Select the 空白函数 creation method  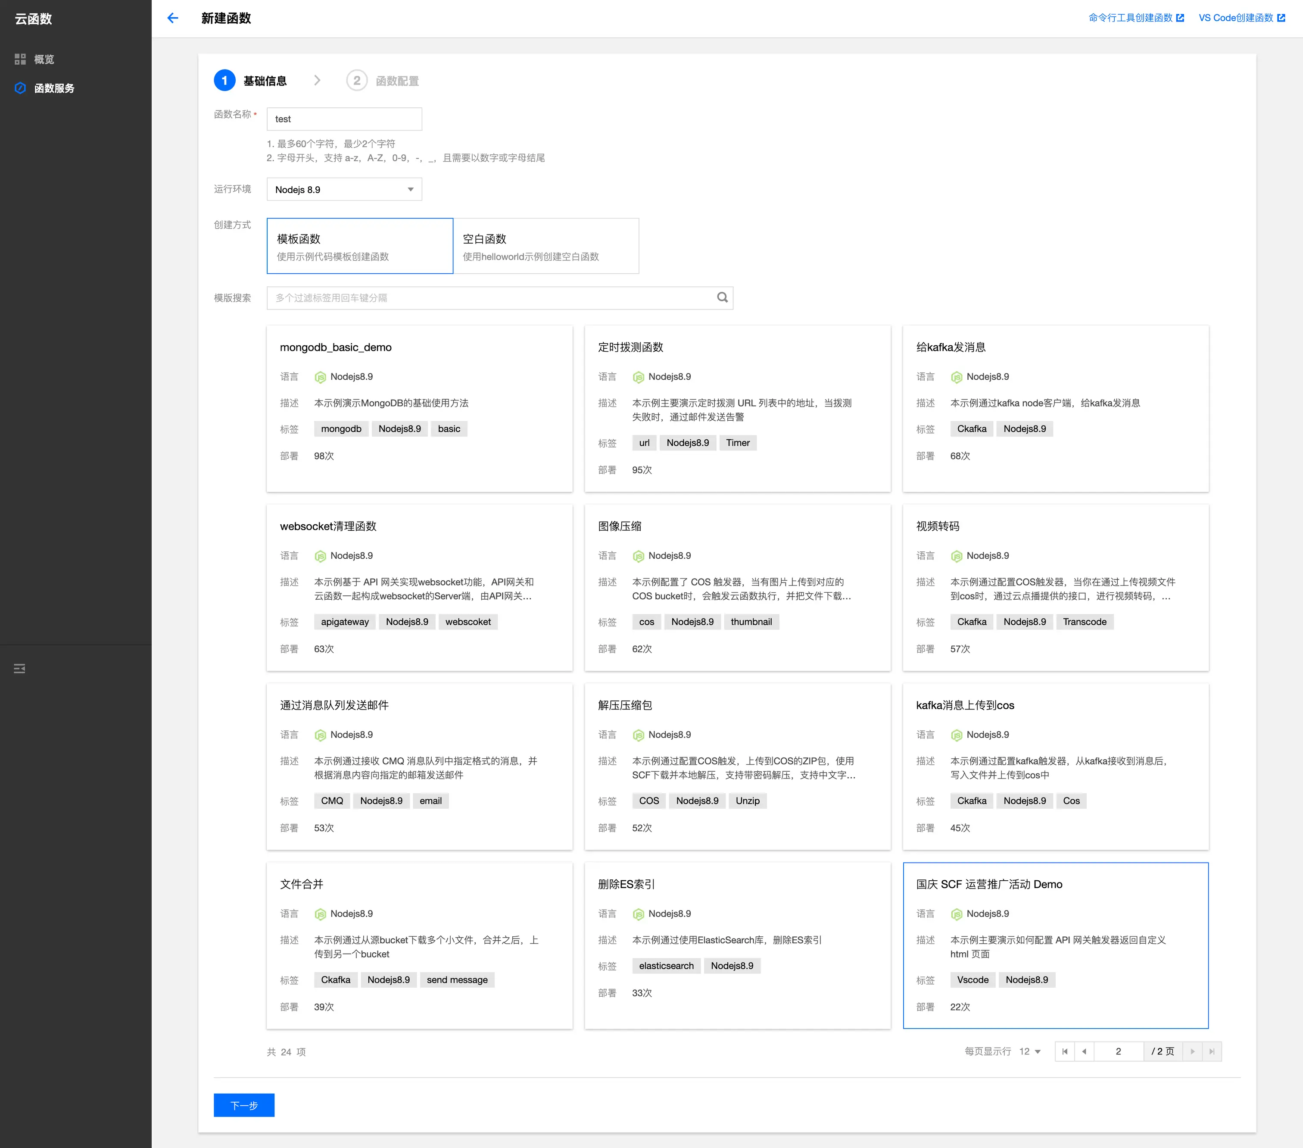pos(546,246)
